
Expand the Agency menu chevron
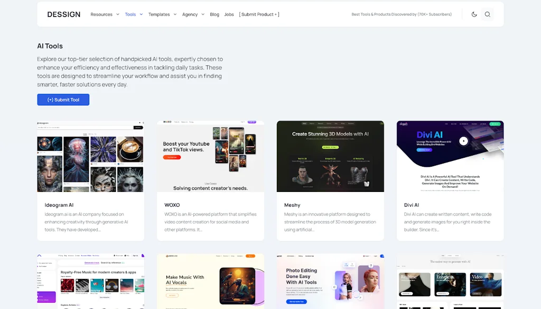tap(203, 14)
